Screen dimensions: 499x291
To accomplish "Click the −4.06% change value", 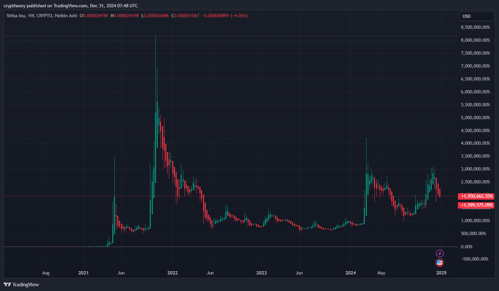I will pos(239,16).
